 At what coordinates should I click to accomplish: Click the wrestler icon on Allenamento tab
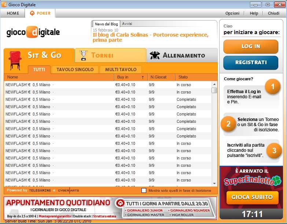[x=155, y=56]
